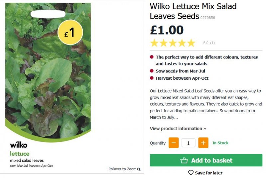Viewport: 266px width, 178px height.
Task: Click the product code 0270856
Action: click(208, 18)
